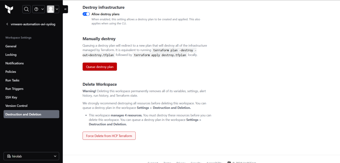The image size is (340, 163).
Task: Click the 'Destroy infrastructure' heading
Action: tap(103, 7)
